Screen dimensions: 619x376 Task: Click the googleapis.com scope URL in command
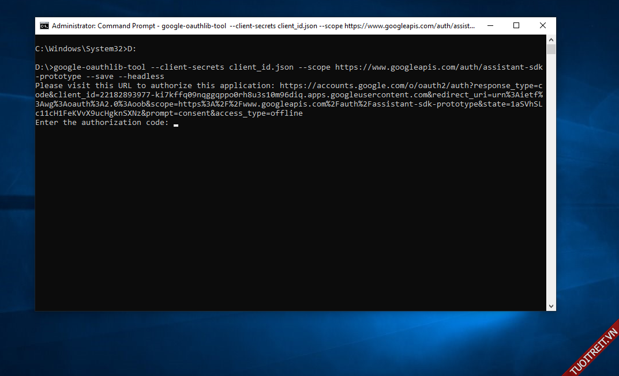438,67
